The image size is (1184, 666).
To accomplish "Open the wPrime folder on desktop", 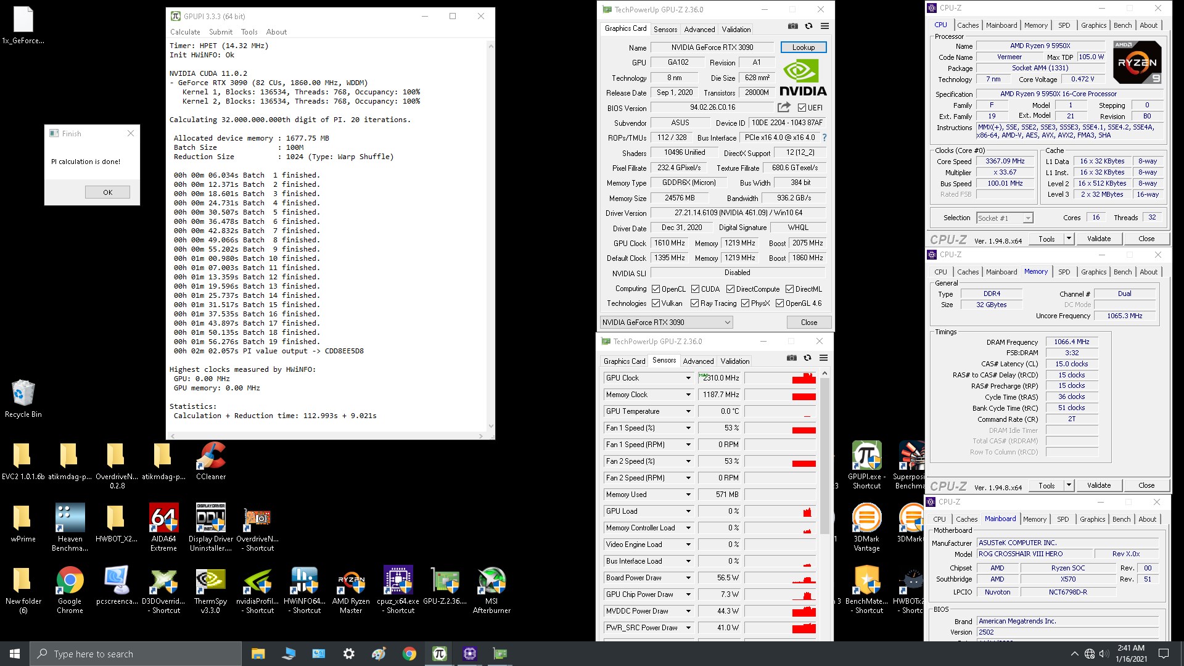I will pos(23,523).
